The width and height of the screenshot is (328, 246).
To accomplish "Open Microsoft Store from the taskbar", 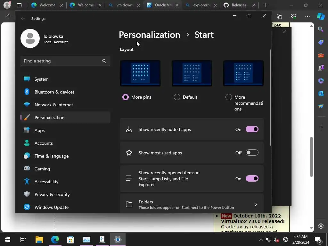I will coord(70,240).
